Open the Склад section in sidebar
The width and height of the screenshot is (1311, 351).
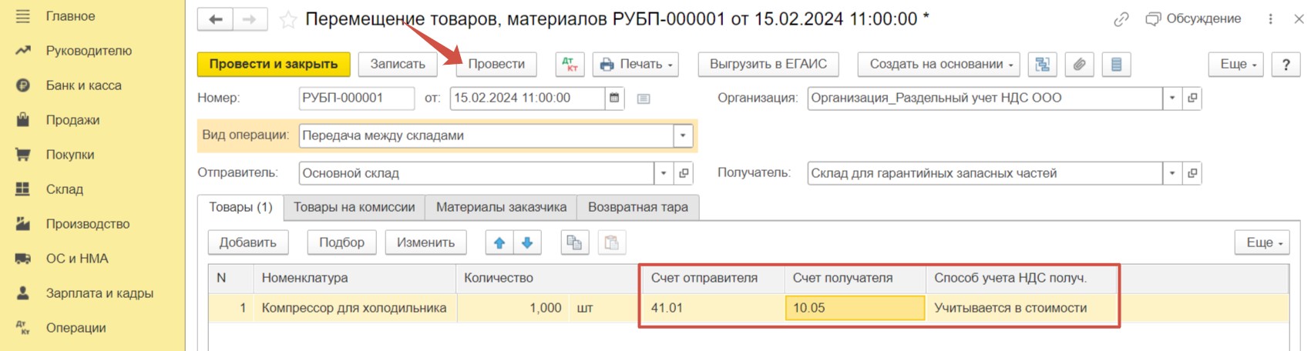click(x=64, y=189)
